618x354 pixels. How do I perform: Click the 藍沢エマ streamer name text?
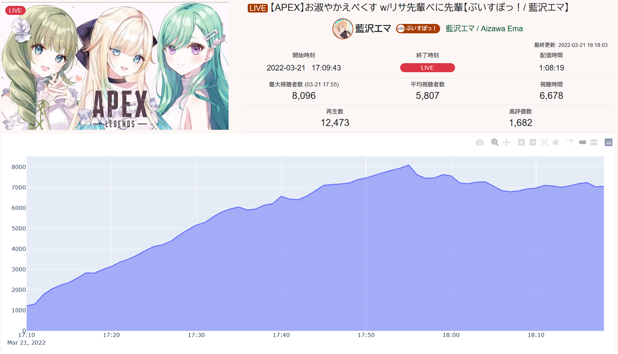(373, 28)
